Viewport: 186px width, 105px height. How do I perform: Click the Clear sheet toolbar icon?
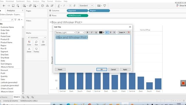point(35,6)
